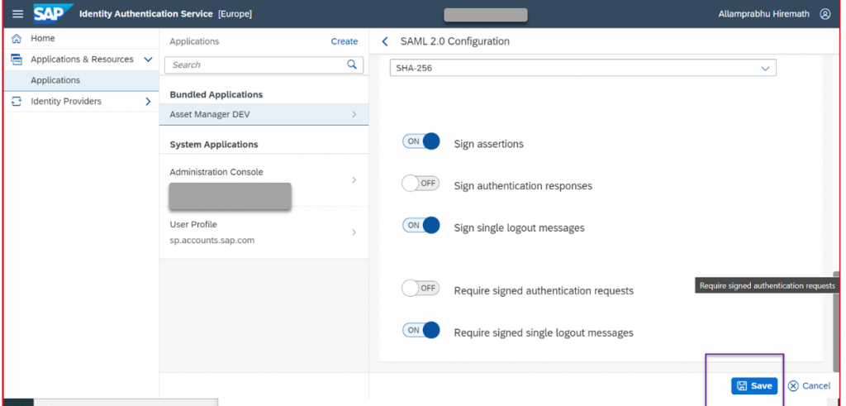The height and width of the screenshot is (406, 846).
Task: Click the SAML 2.0 Configuration title
Action: point(455,41)
